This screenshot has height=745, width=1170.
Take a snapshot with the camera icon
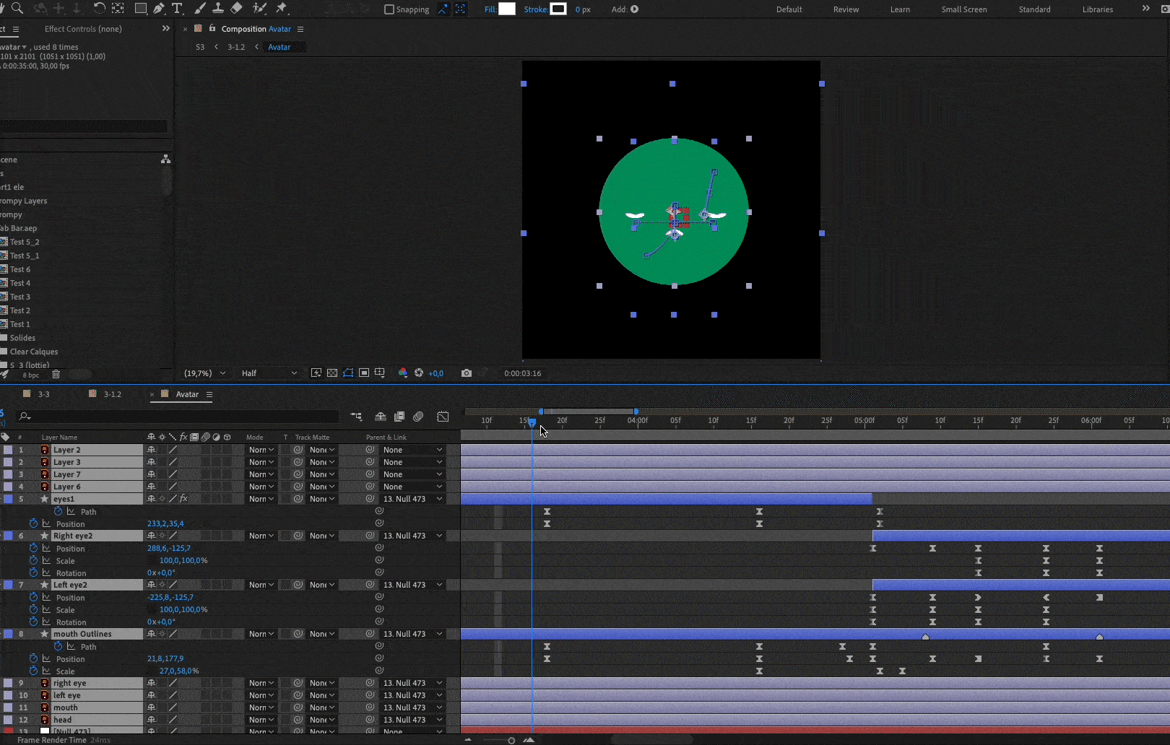[x=467, y=373]
